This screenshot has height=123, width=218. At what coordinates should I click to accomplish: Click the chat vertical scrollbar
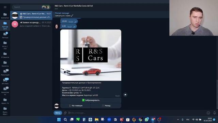click(x=217, y=94)
